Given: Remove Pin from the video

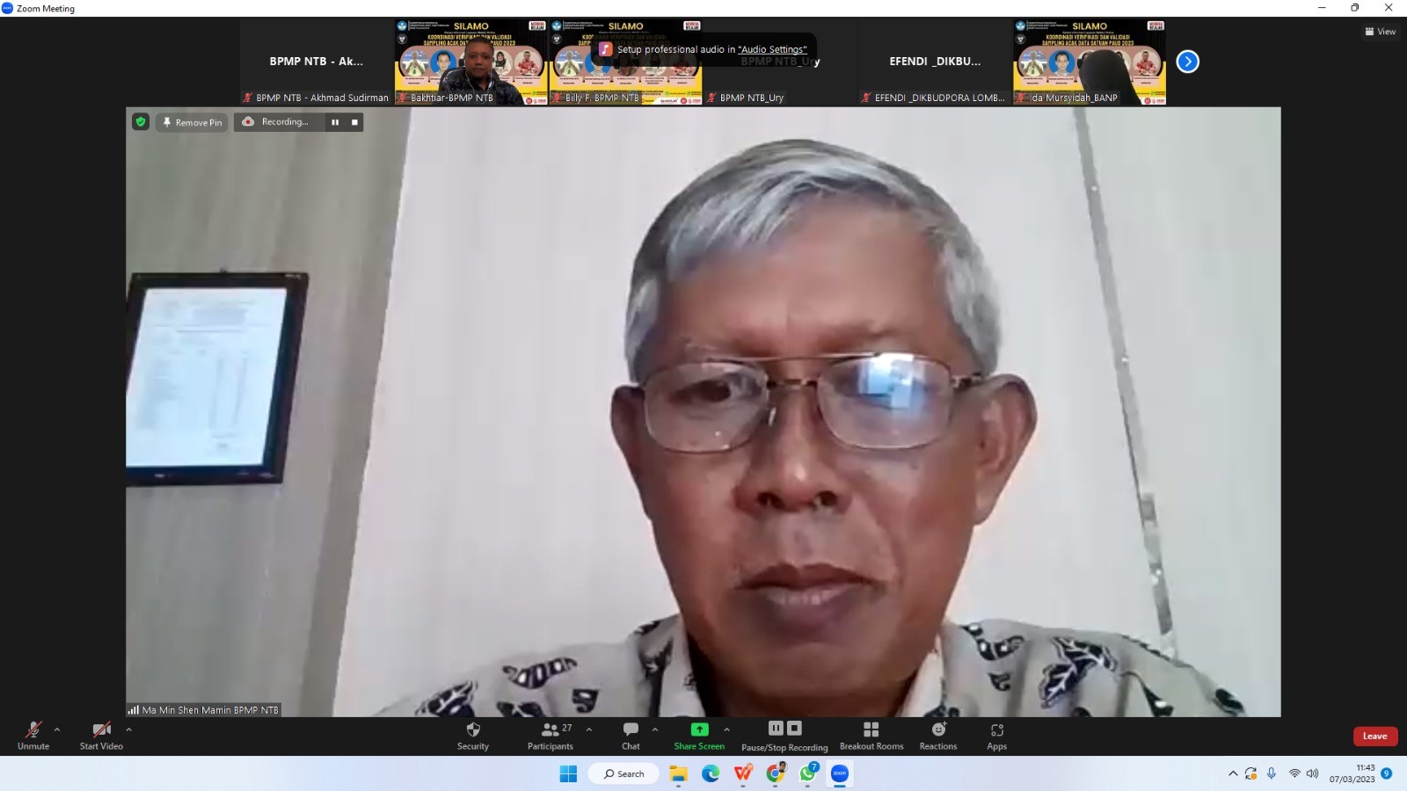Looking at the screenshot, I should click(193, 122).
